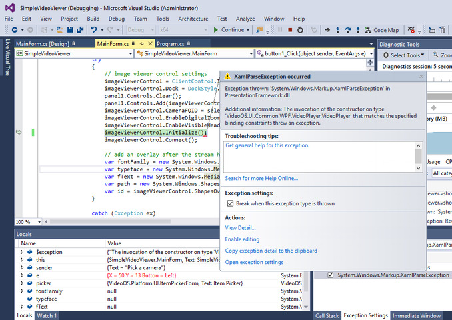Expand the $exception variable in Locals
Viewport: 452px width, 320px height.
(x=21, y=253)
